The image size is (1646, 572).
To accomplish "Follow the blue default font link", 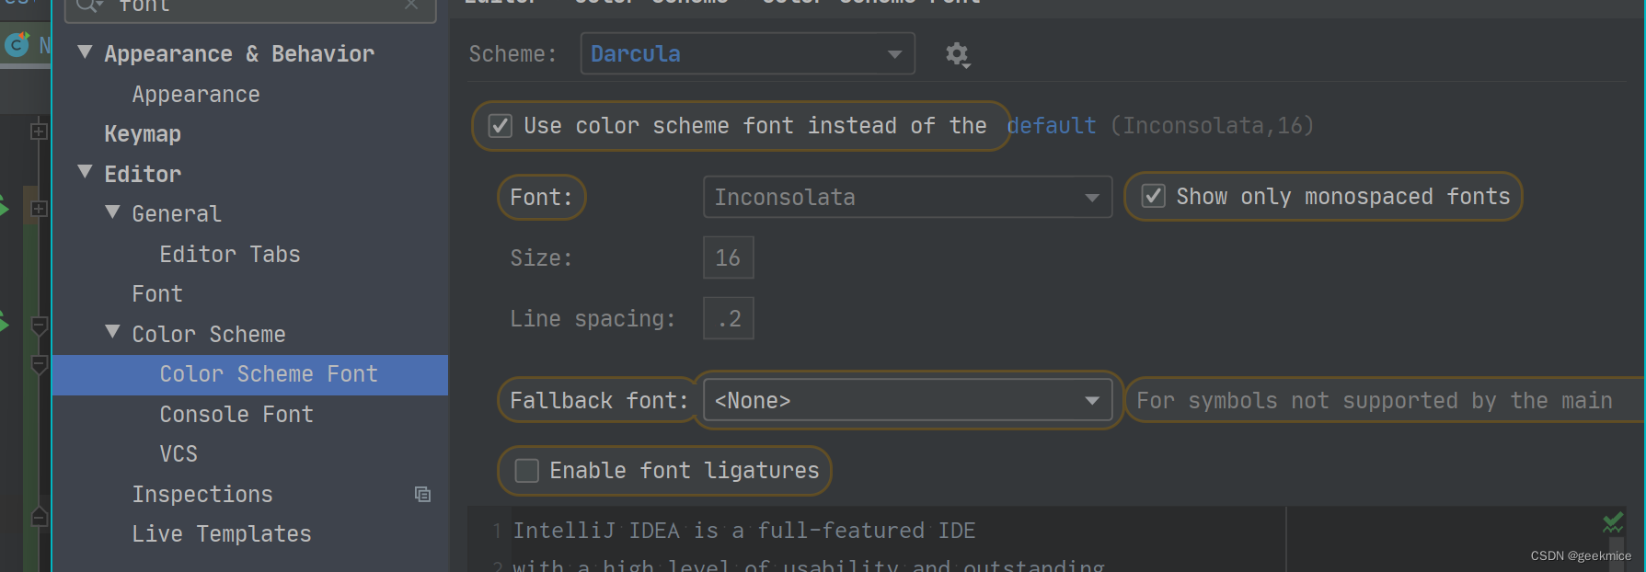I will pyautogui.click(x=1051, y=126).
